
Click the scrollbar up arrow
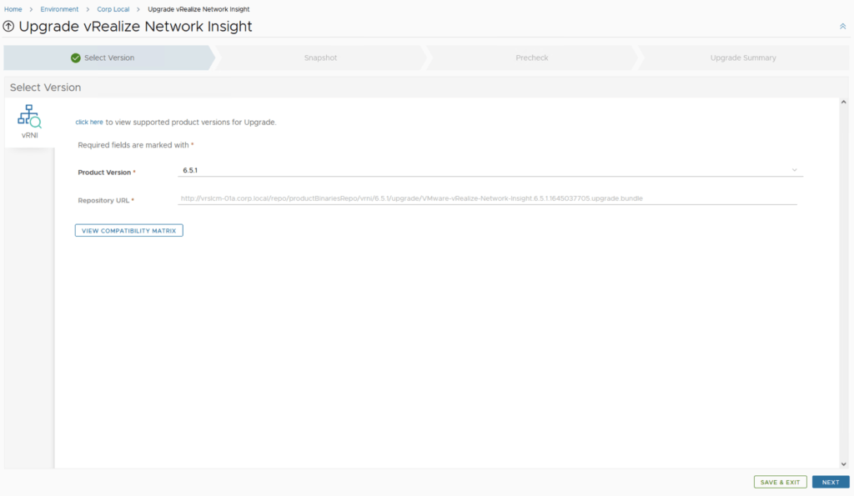843,103
